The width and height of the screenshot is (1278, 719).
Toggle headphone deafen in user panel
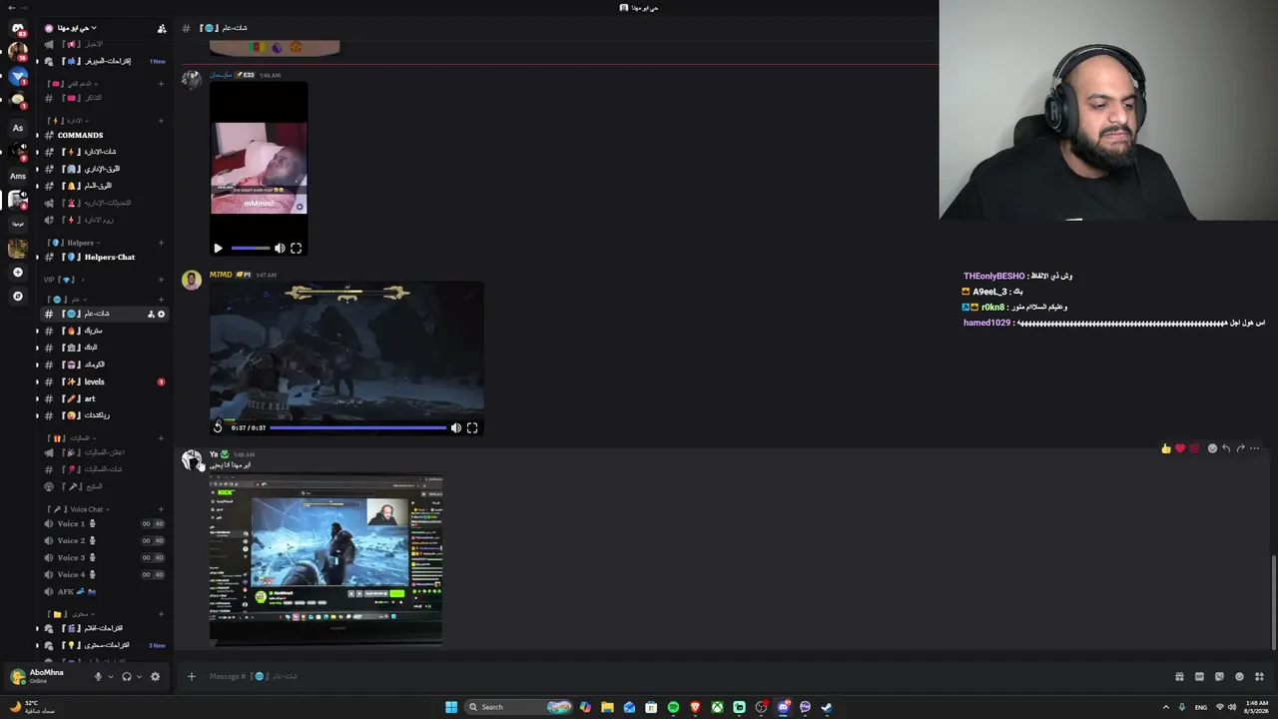click(126, 676)
